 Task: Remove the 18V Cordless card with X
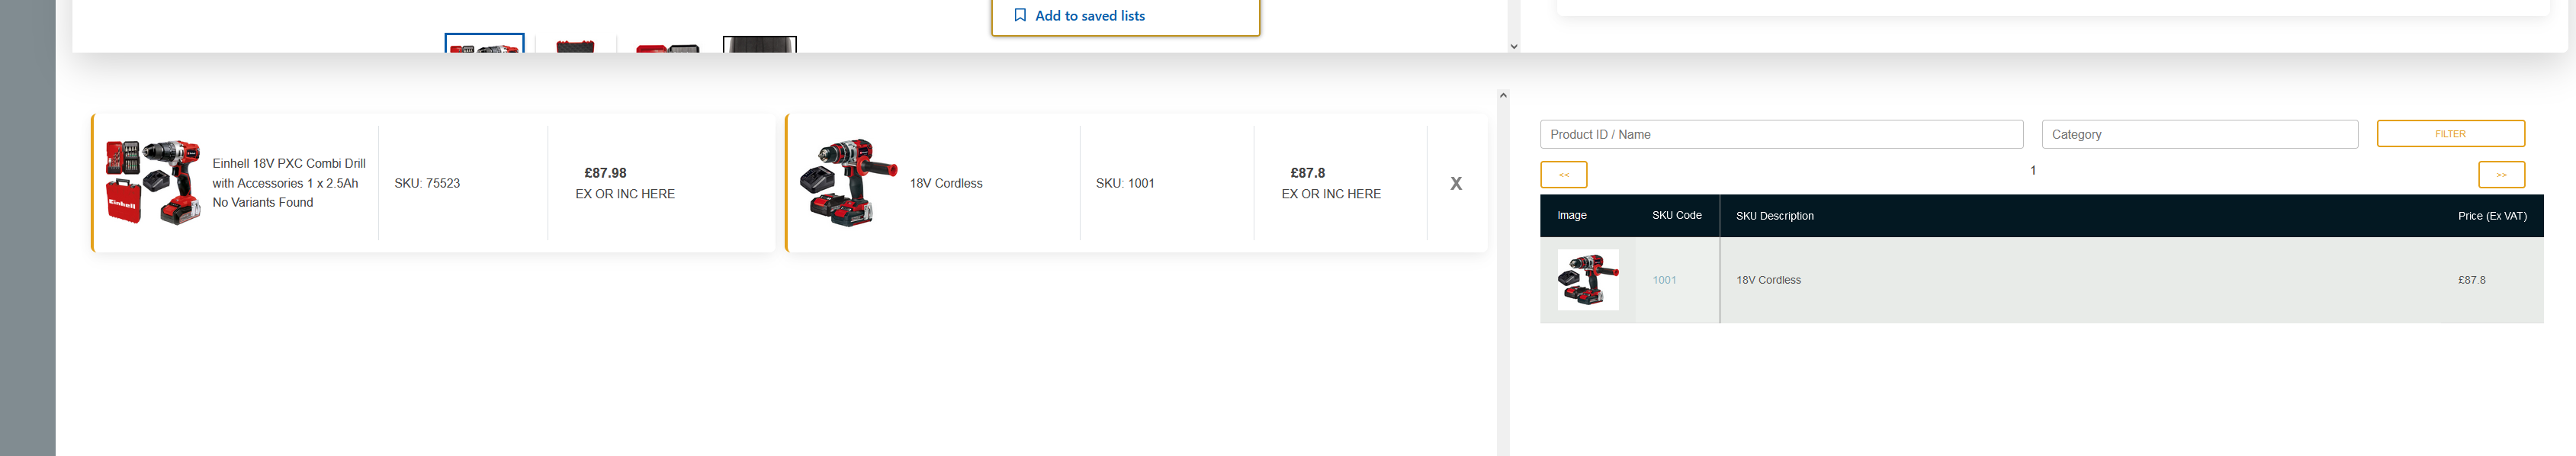(x=1456, y=183)
